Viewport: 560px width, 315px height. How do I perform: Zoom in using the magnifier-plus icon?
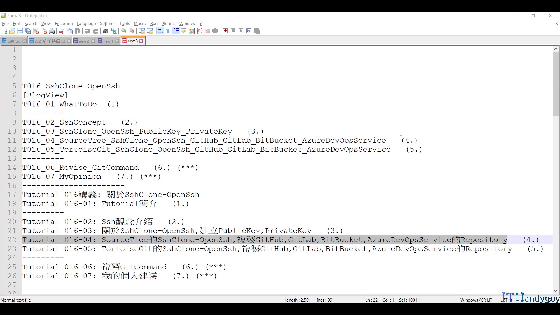tap(124, 31)
